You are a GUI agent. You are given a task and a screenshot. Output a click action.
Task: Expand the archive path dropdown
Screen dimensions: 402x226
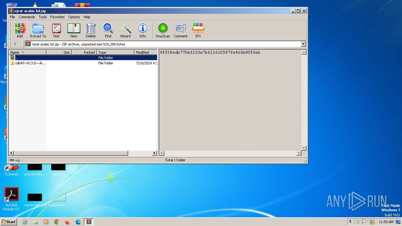[x=303, y=44]
